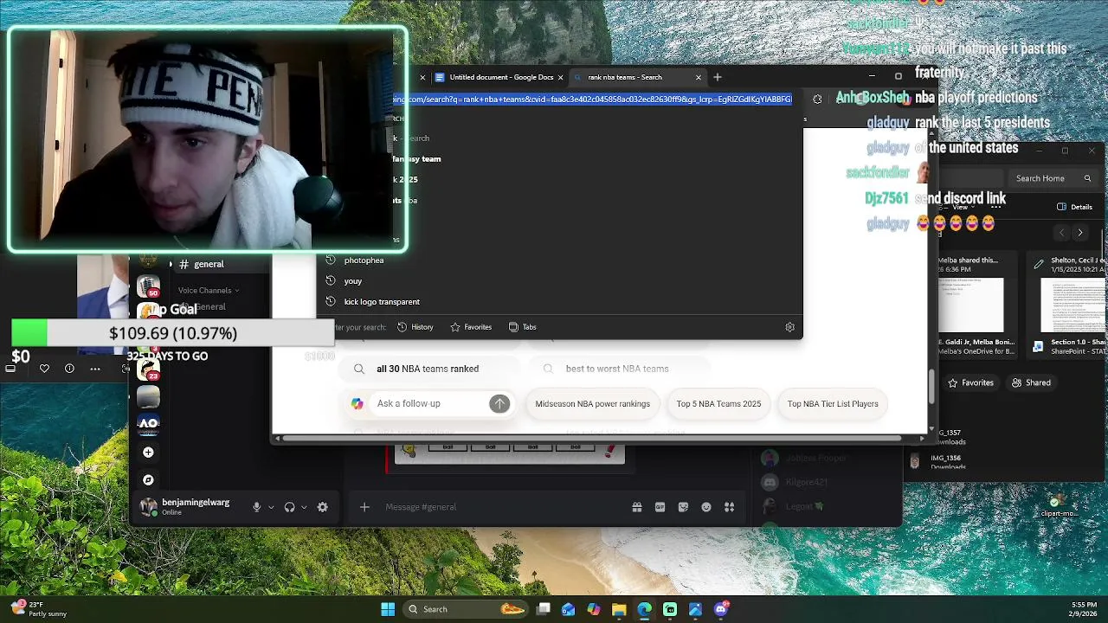Open Windows Start menu
The height and width of the screenshot is (623, 1108).
tap(388, 609)
